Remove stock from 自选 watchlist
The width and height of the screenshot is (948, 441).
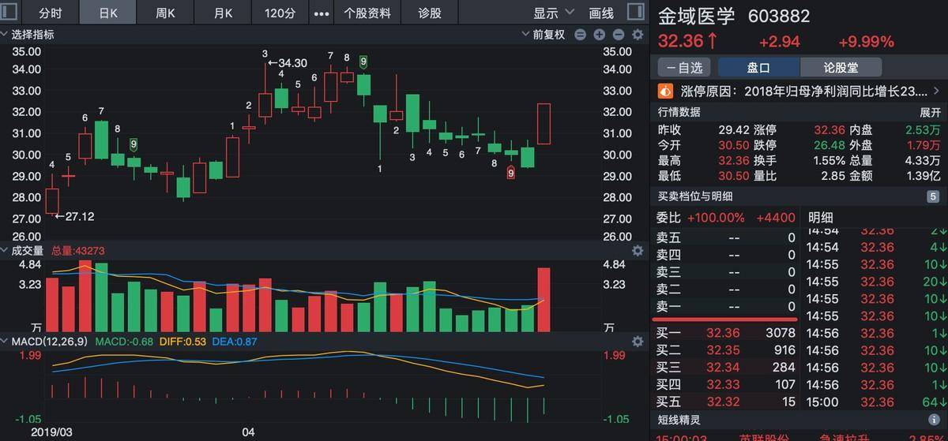683,68
